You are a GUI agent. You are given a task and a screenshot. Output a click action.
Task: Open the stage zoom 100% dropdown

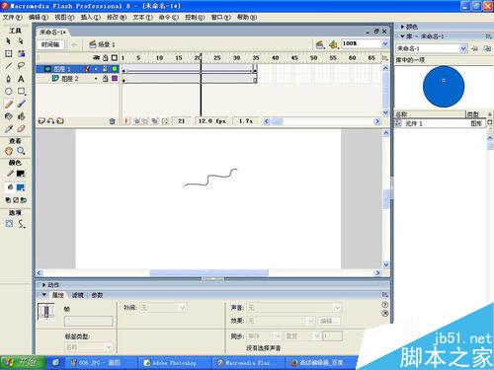[x=384, y=43]
